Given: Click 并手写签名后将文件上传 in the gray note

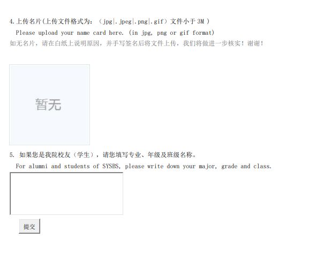Looking at the screenshot, I should (x=141, y=43).
